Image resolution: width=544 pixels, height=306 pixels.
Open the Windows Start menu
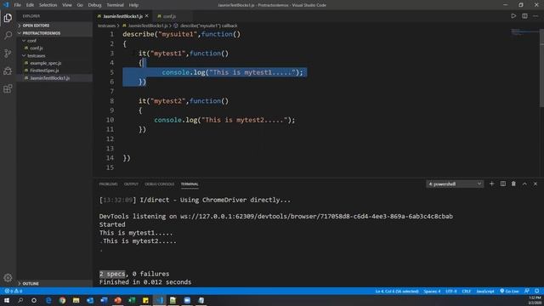click(7, 300)
